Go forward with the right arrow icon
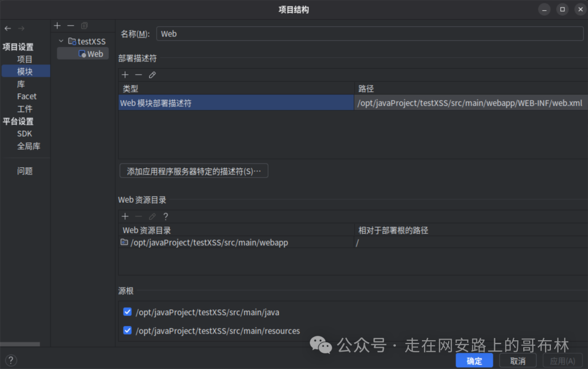This screenshot has width=588, height=369. pos(21,28)
